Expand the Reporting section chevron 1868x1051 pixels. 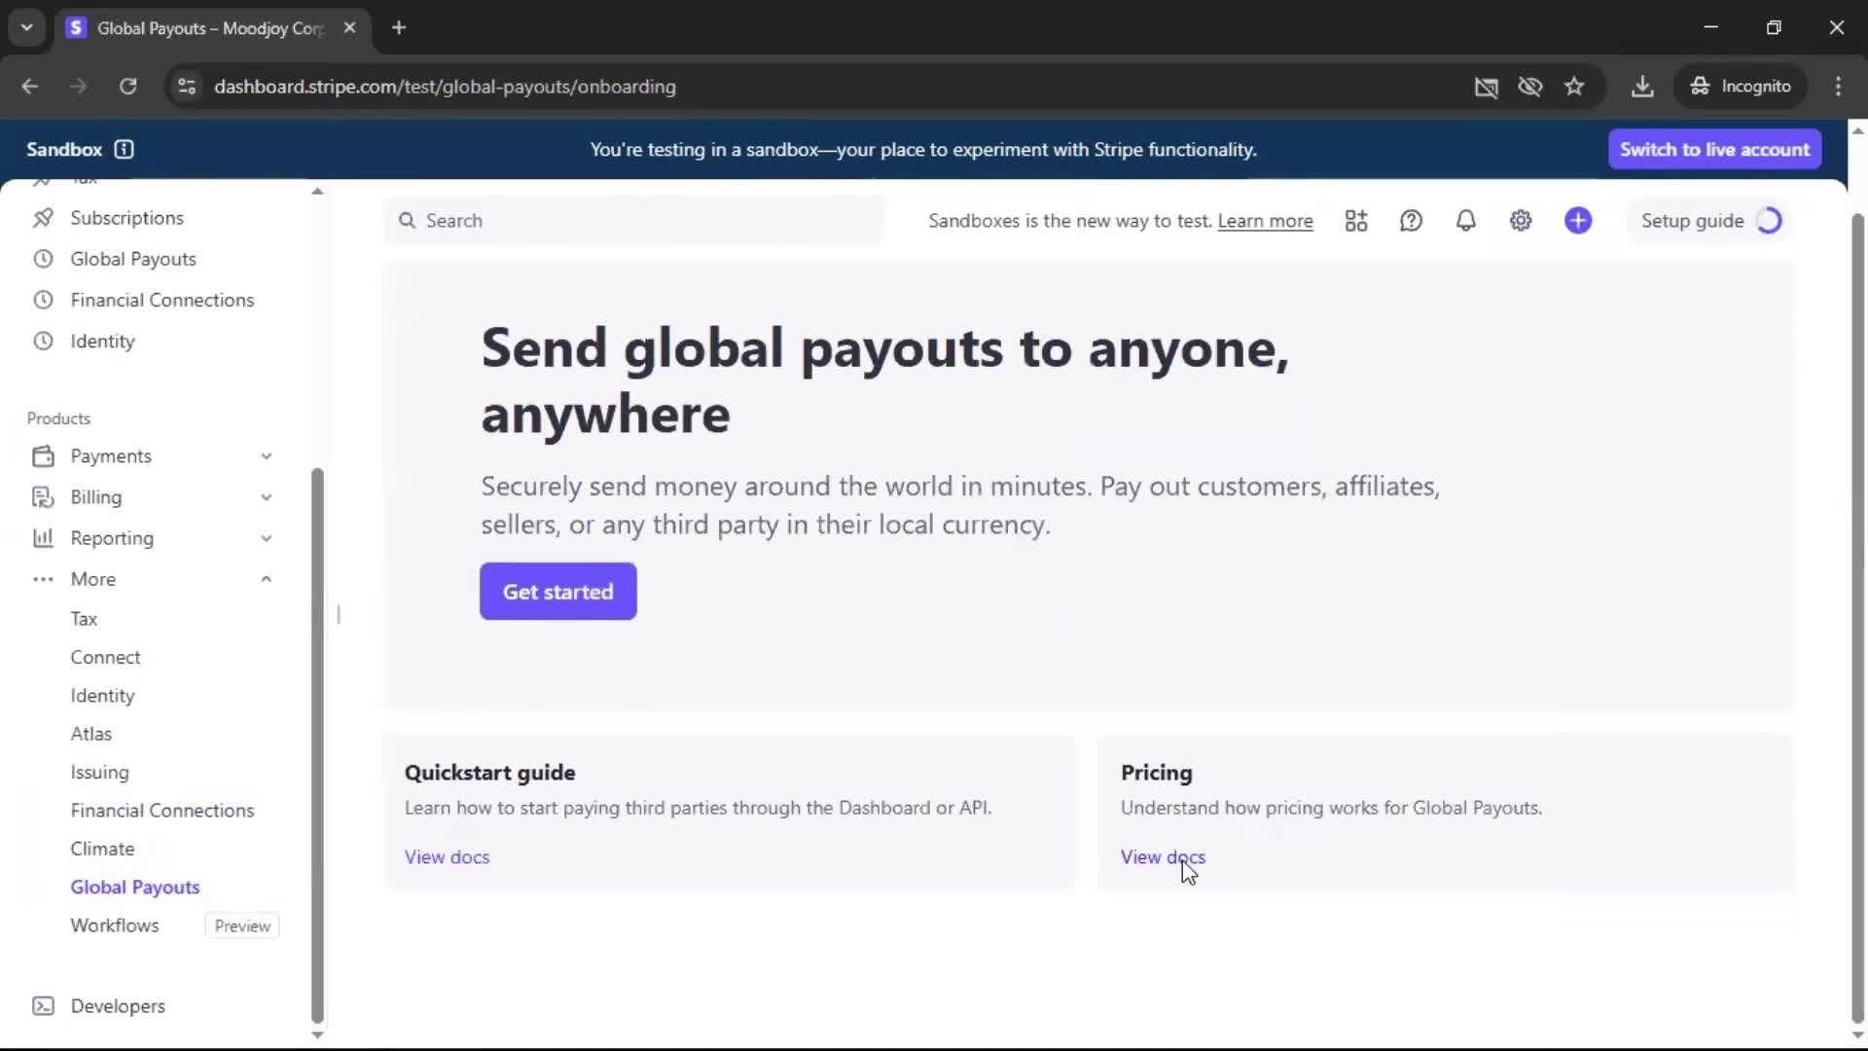click(x=266, y=538)
